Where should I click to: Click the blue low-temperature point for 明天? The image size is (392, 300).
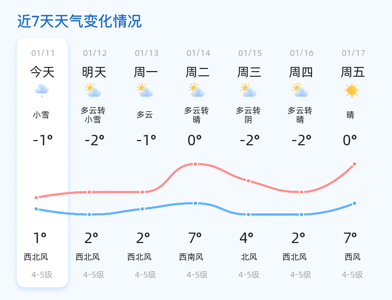pos(89,214)
